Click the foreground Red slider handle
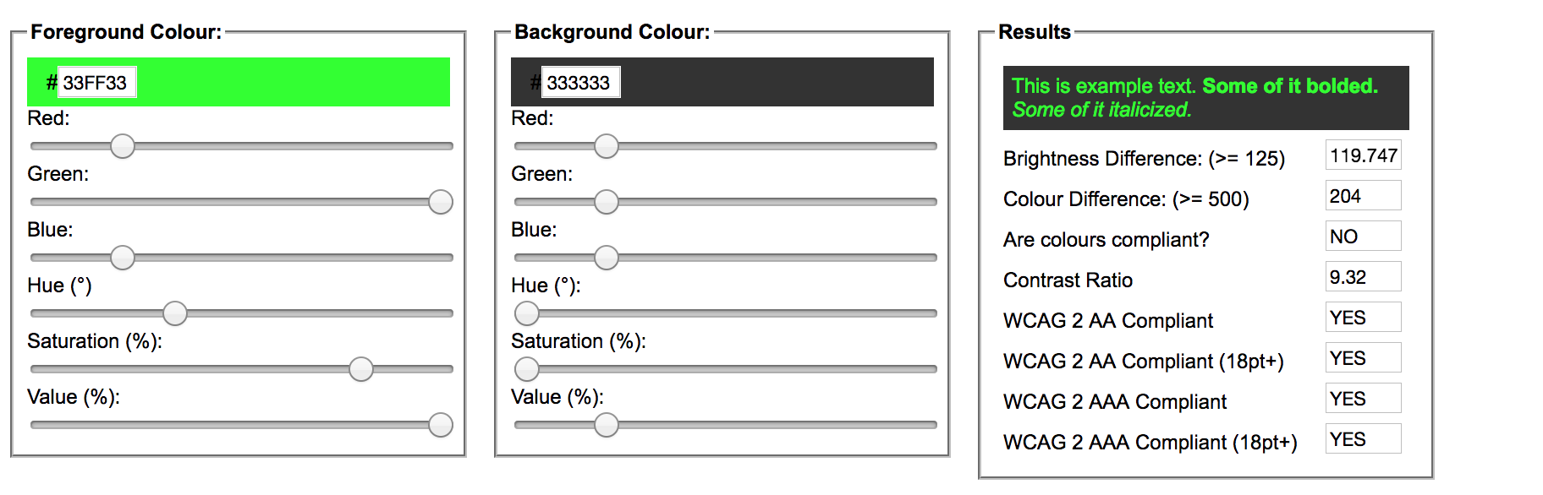The image size is (1543, 495). 123,146
